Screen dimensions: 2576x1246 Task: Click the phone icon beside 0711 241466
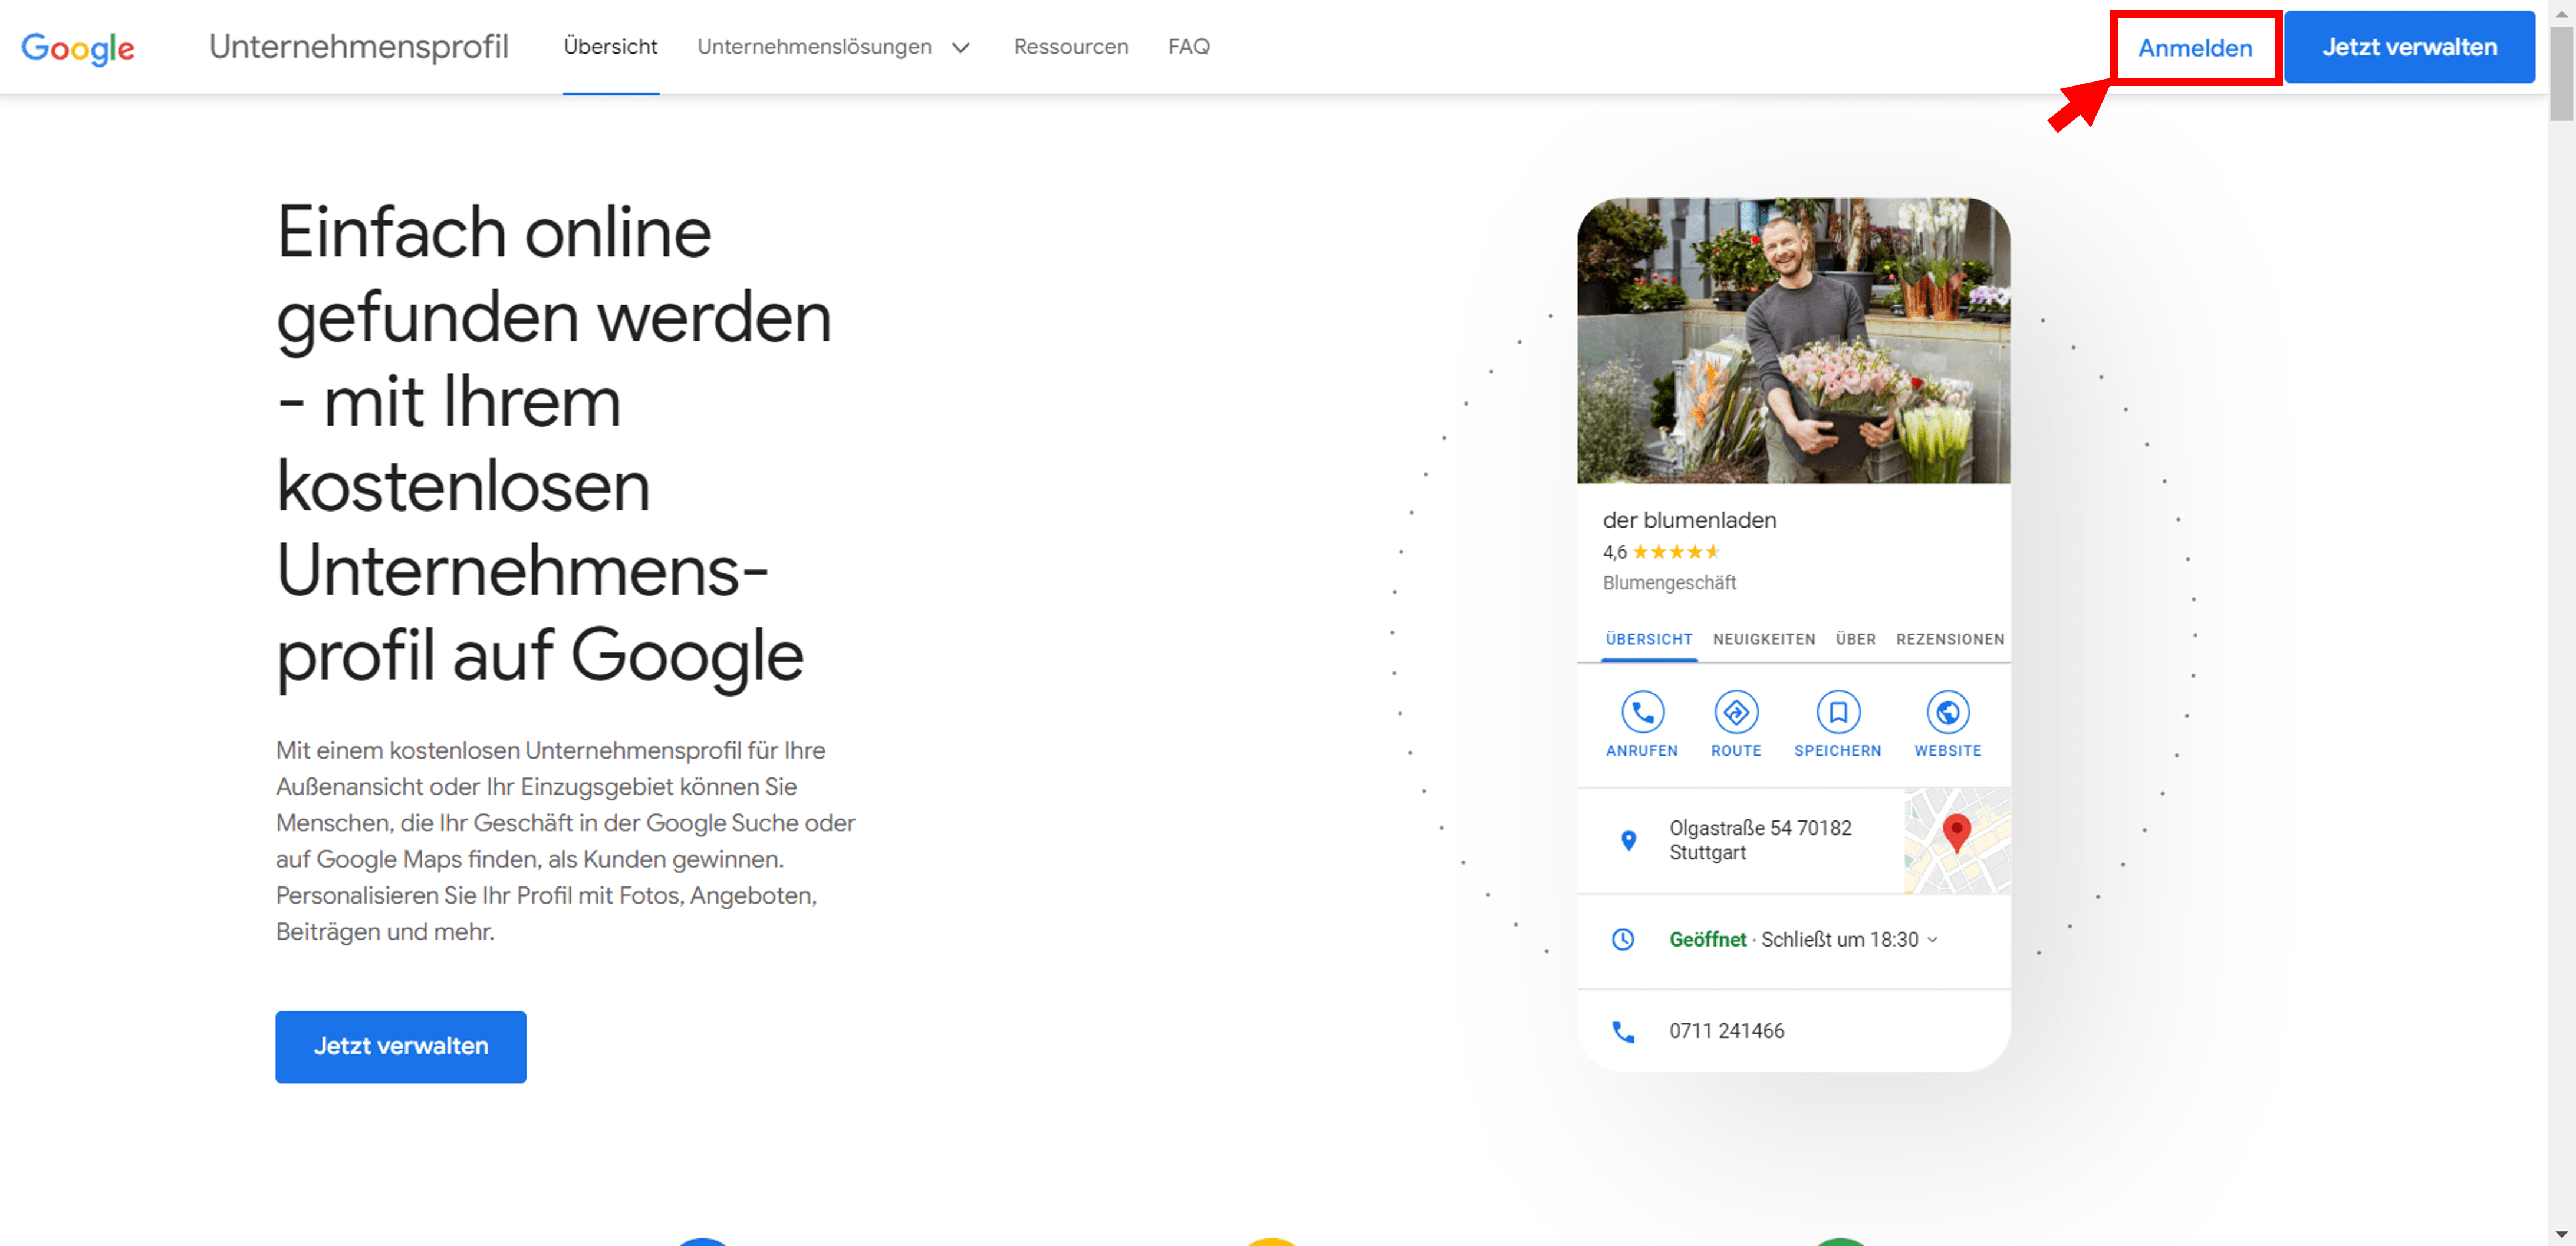pyautogui.click(x=1623, y=1031)
